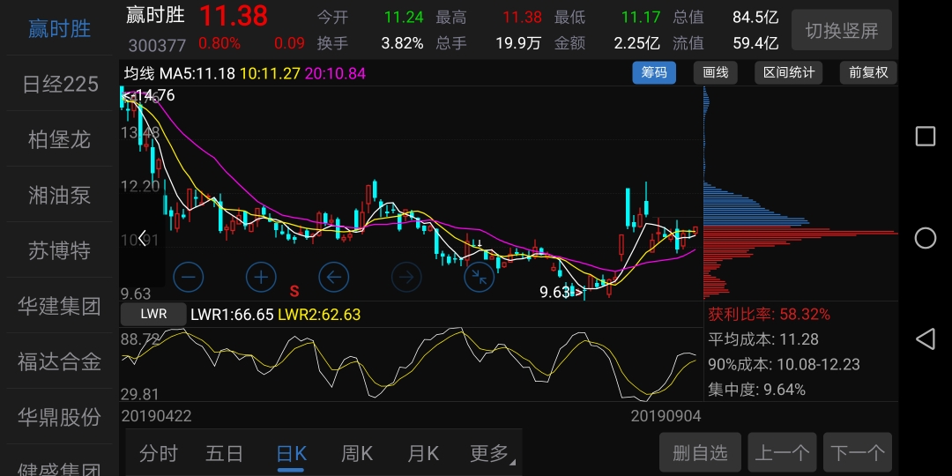The width and height of the screenshot is (952, 476).
Task: Tap Android home circle icon
Action: tap(926, 238)
